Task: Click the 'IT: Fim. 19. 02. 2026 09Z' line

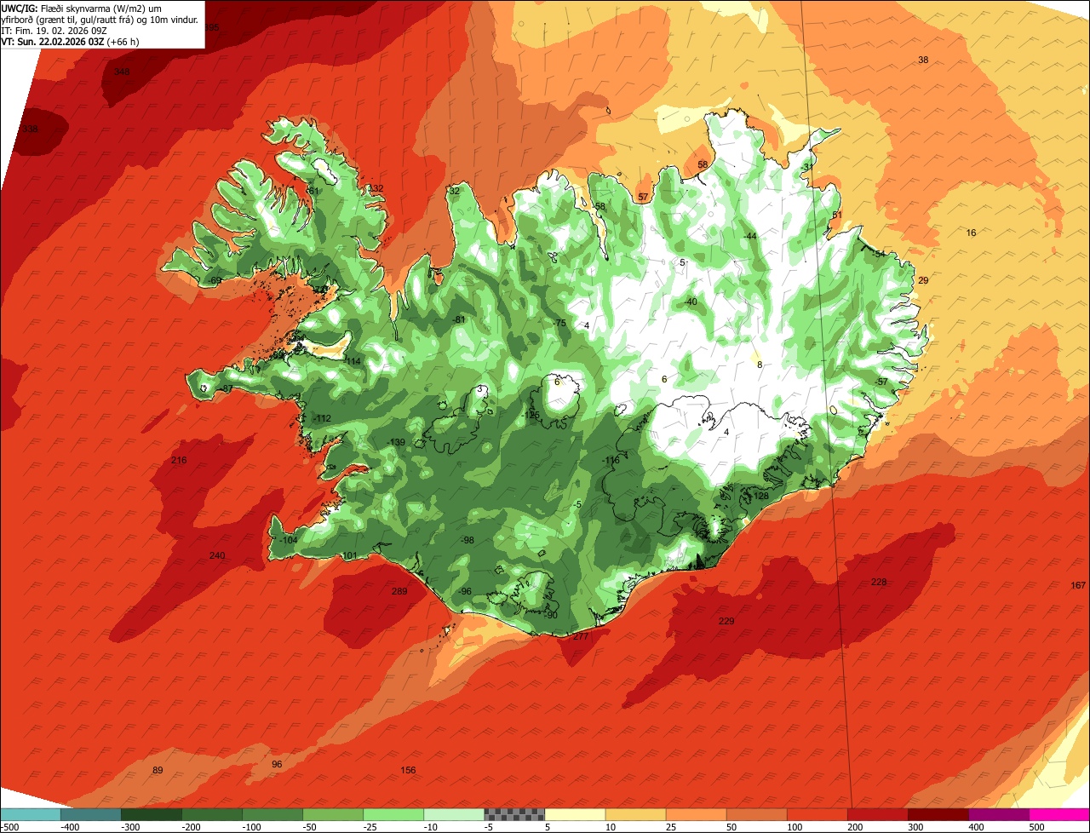Action: tap(54, 30)
